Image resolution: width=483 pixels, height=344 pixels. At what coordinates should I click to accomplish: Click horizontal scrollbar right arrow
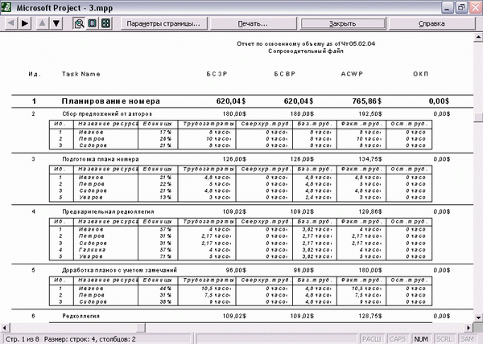tap(469, 328)
